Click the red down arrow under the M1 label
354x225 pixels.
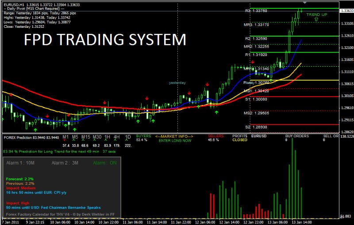coord(64,140)
